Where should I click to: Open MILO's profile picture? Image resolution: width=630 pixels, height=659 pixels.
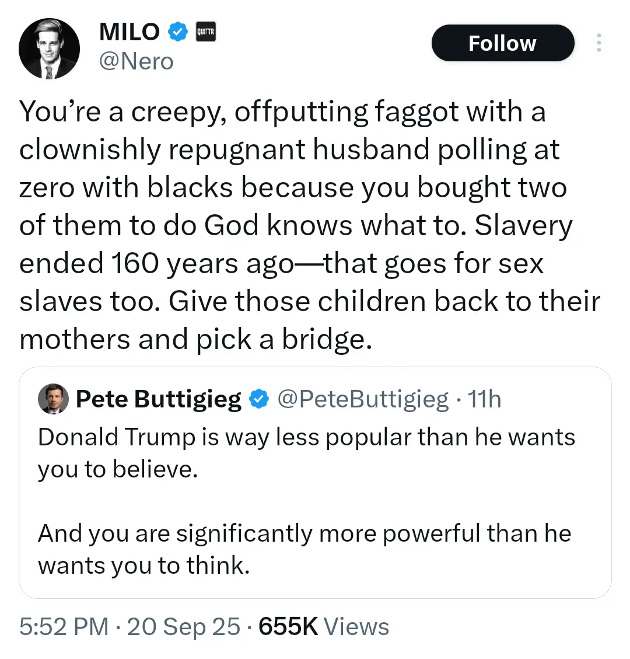click(49, 49)
